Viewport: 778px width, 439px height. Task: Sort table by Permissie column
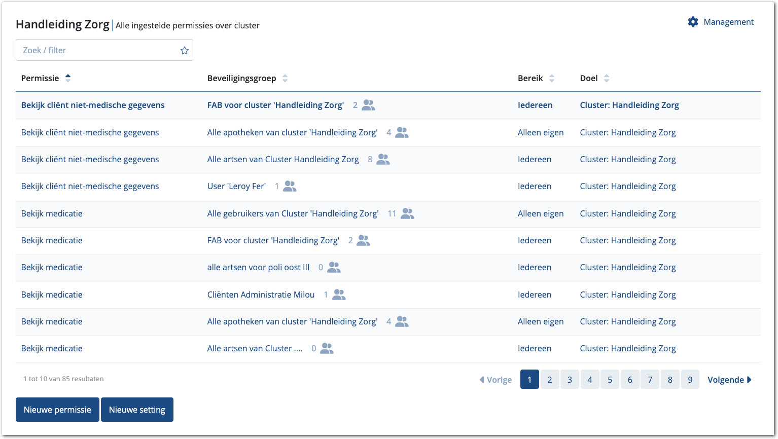68,78
